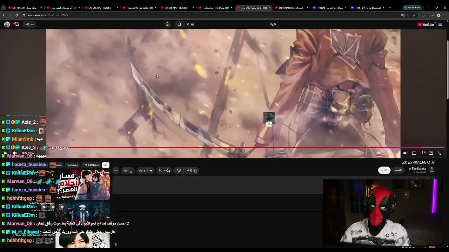This screenshot has width=449, height=252.
Task: Clear the search box with the X icon
Action: pyautogui.click(x=188, y=24)
